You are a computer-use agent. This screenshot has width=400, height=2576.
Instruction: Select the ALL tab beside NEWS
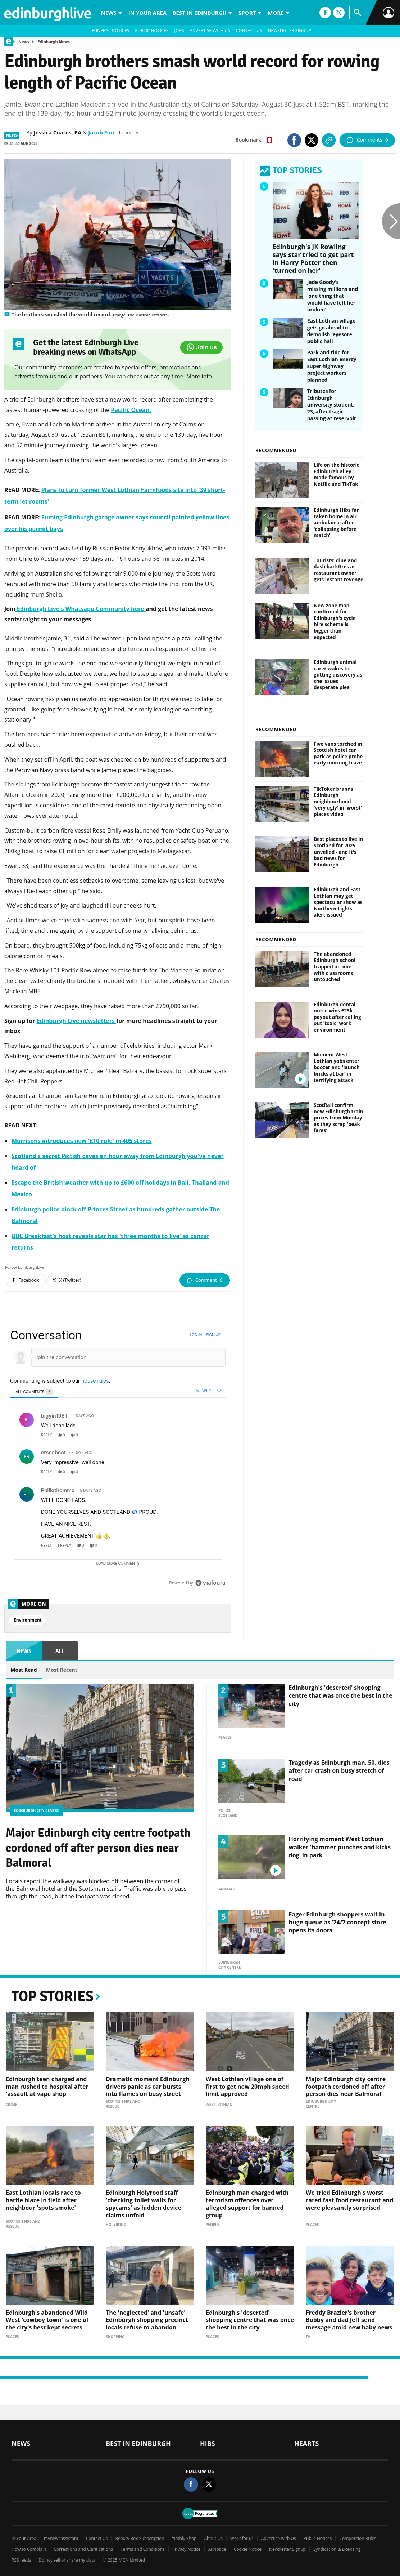60,1651
